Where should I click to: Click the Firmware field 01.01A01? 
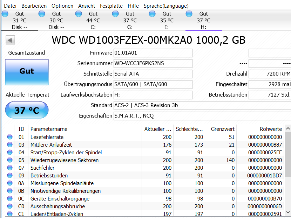(153, 53)
